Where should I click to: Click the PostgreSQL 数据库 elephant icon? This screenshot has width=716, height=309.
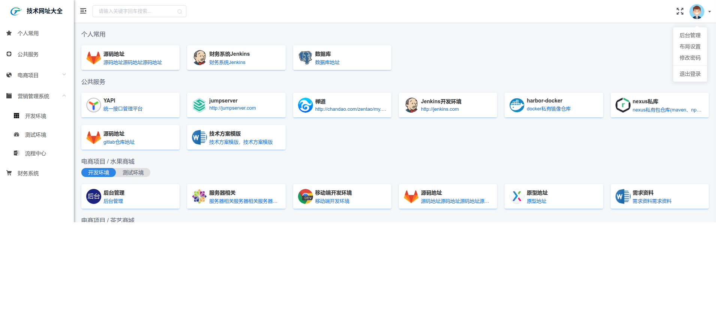(x=305, y=58)
